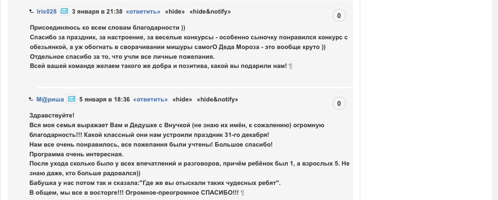The image size is (498, 200).
Task: Reply to М@риша via «ответить»
Action: tap(150, 100)
